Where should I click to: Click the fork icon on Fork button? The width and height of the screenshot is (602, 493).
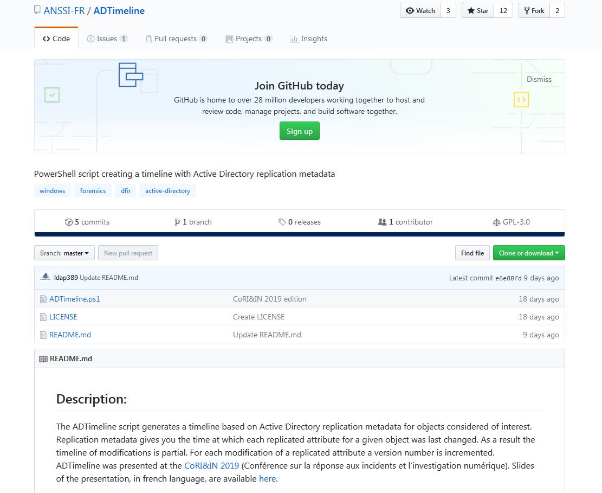(x=527, y=11)
